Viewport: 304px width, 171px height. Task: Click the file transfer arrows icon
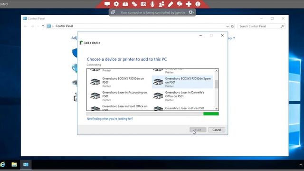coord(134,4)
